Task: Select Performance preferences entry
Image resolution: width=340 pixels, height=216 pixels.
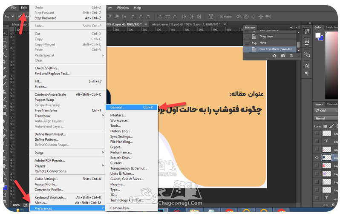Action: [121, 152]
